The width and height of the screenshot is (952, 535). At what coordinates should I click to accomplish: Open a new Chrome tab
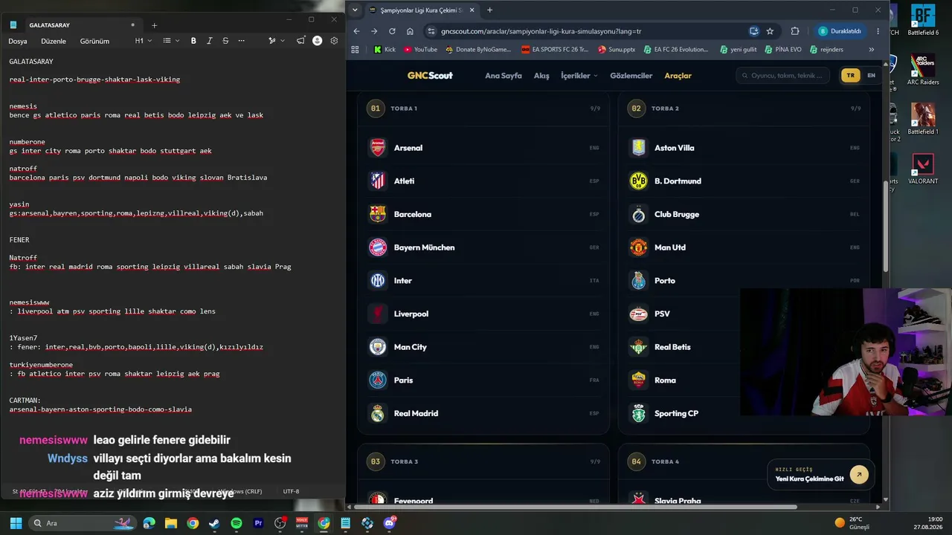tap(489, 10)
